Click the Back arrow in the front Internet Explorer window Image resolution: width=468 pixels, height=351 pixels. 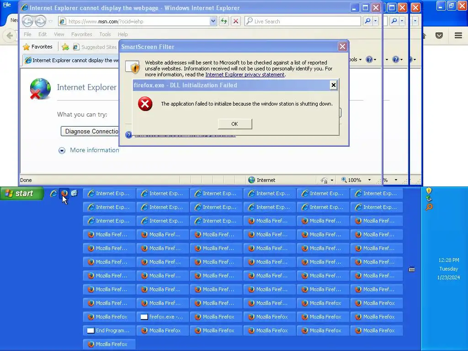point(28,21)
